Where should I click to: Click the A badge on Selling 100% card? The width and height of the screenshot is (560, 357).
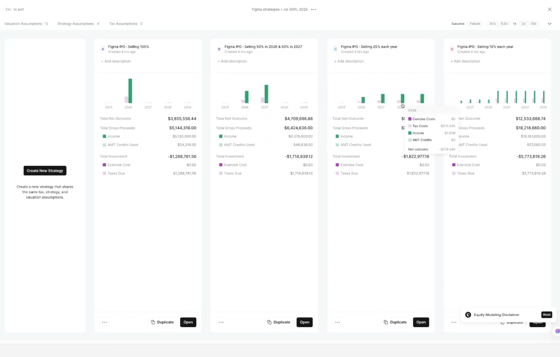click(x=103, y=49)
